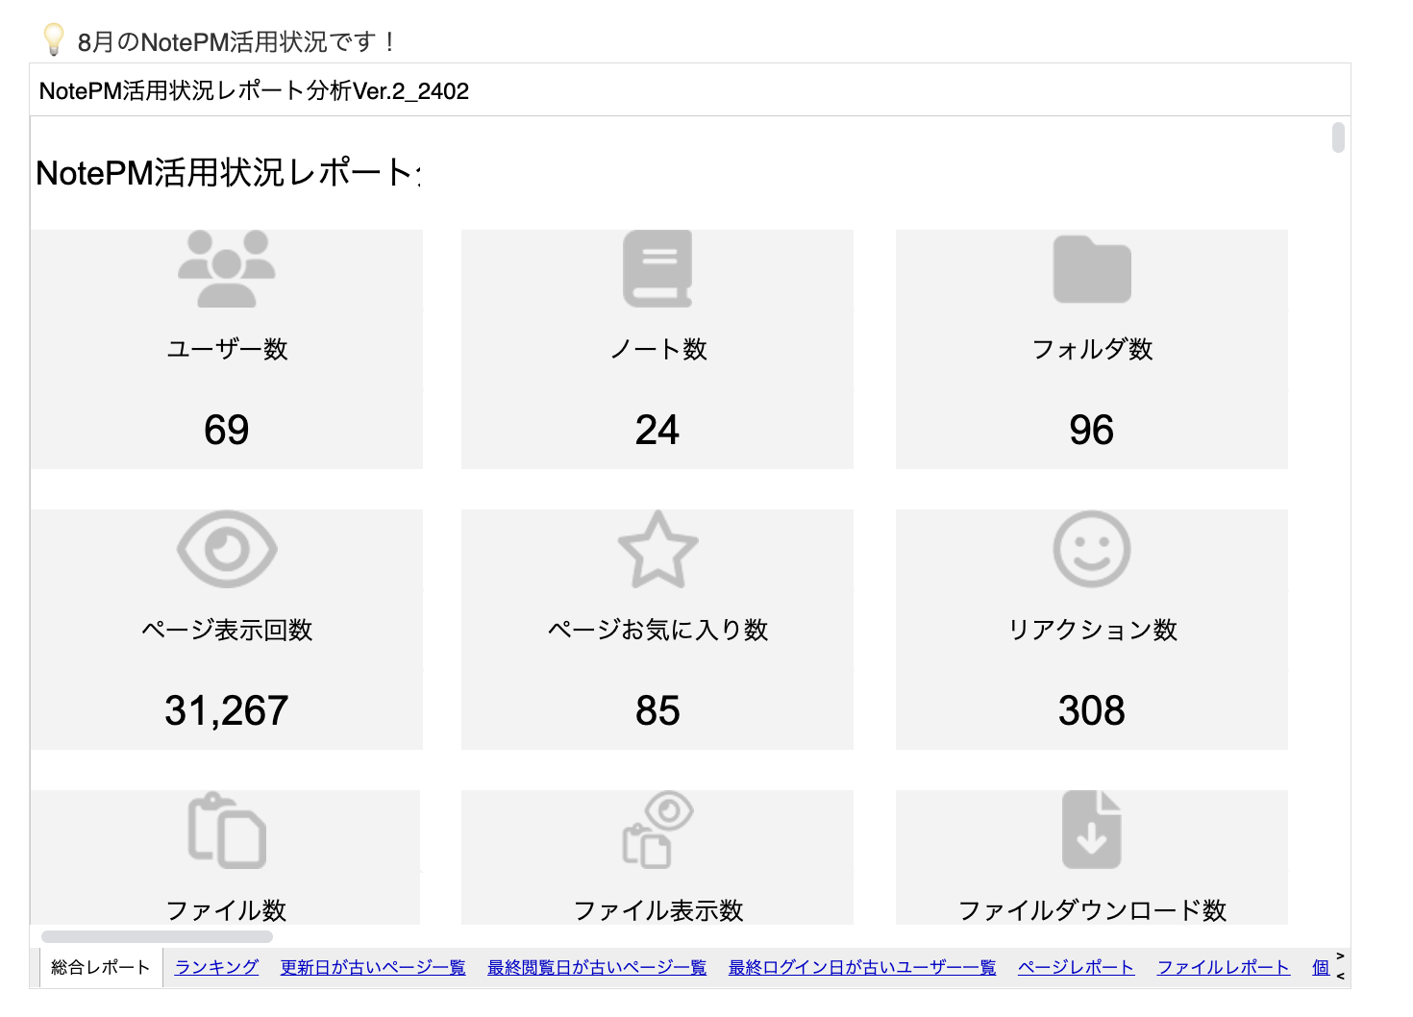Image resolution: width=1413 pixels, height=1017 pixels.
Task: Click the left arrow to show earlier tabs
Action: click(1341, 977)
